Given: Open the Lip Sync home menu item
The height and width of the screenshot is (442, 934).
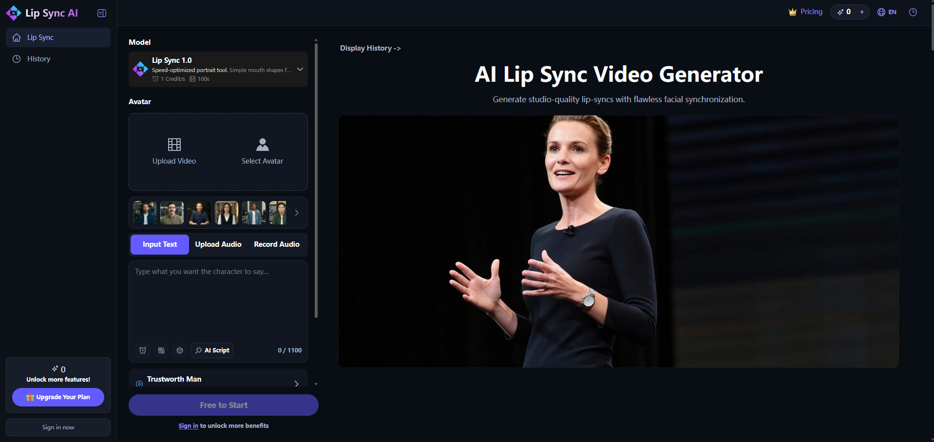Looking at the screenshot, I should click(58, 37).
